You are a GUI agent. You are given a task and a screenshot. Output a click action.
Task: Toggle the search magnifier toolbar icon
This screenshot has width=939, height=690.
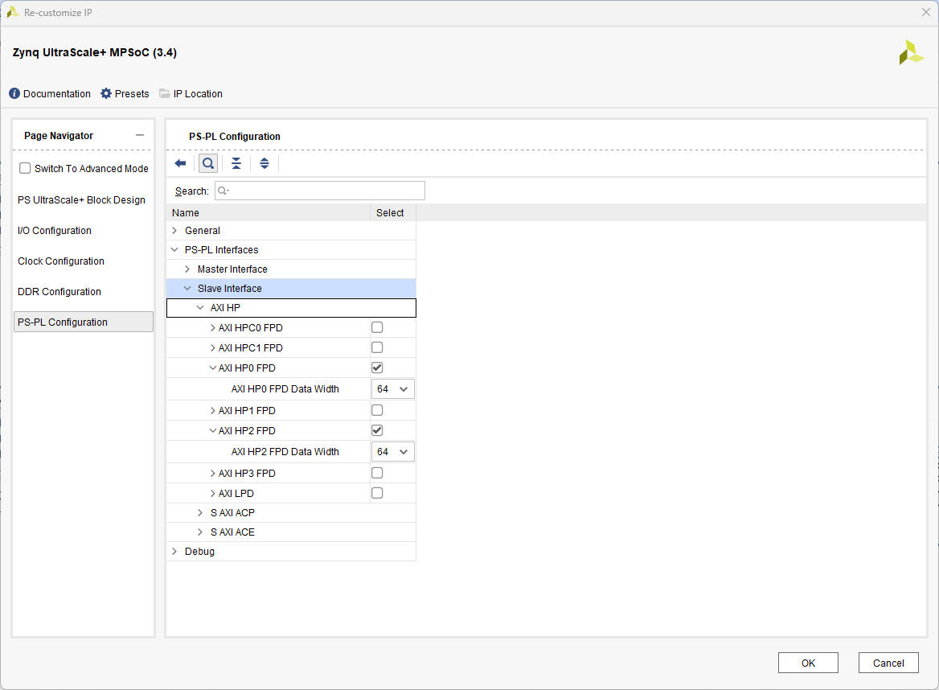coord(208,163)
